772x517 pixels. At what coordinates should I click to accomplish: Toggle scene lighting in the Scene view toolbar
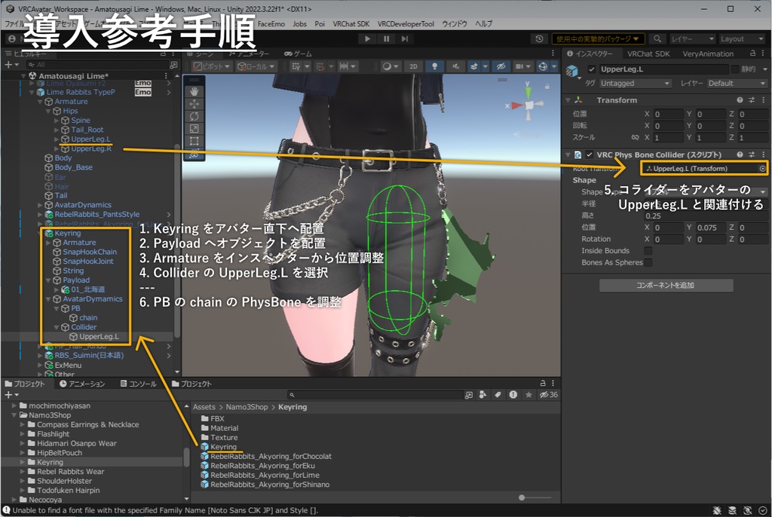[x=434, y=67]
